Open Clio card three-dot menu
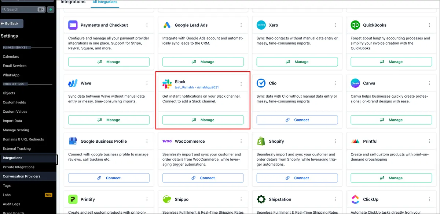The image size is (440, 214). click(335, 83)
